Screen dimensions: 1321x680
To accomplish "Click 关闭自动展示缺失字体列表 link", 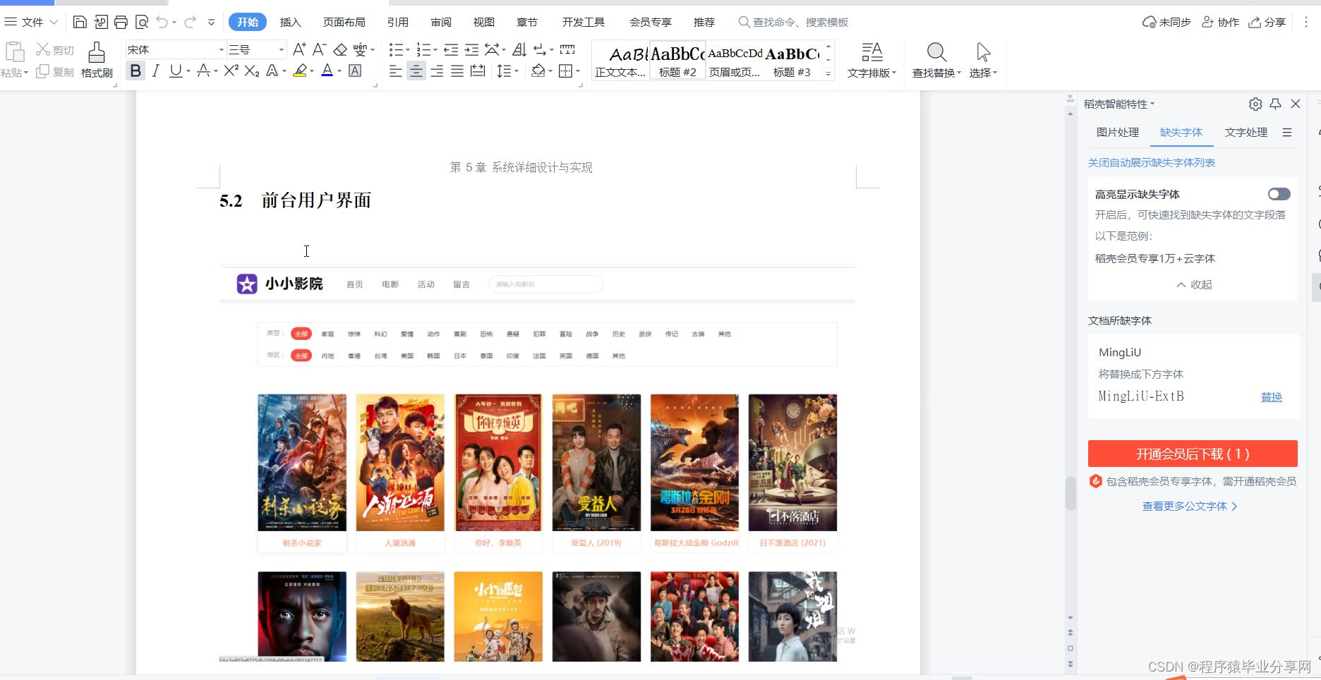I will click(1151, 163).
